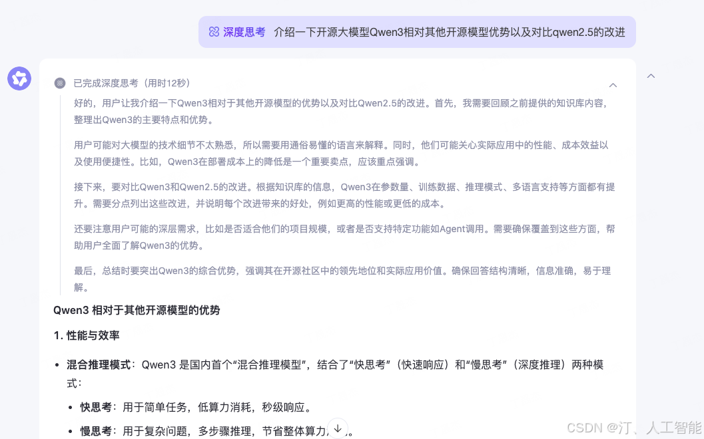This screenshot has width=704, height=439.
Task: Click the bullet 慢思考 line
Action: (217, 432)
